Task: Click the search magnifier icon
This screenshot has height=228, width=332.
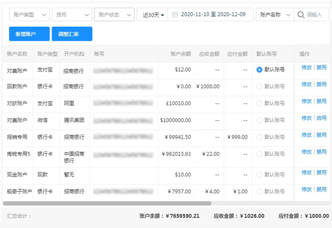Action: [x=301, y=15]
